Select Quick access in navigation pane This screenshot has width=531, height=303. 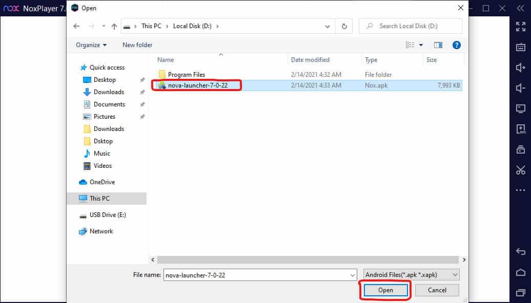[107, 68]
